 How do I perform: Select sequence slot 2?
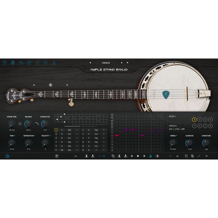click(x=199, y=120)
